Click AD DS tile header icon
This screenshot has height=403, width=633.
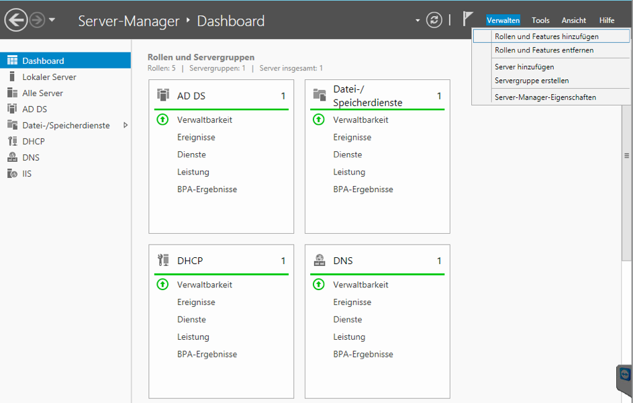[x=163, y=95]
